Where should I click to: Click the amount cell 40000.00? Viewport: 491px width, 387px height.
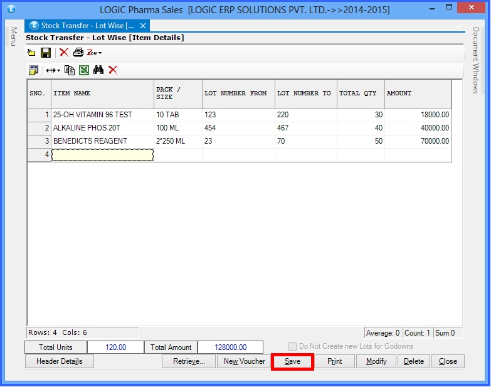click(x=418, y=128)
